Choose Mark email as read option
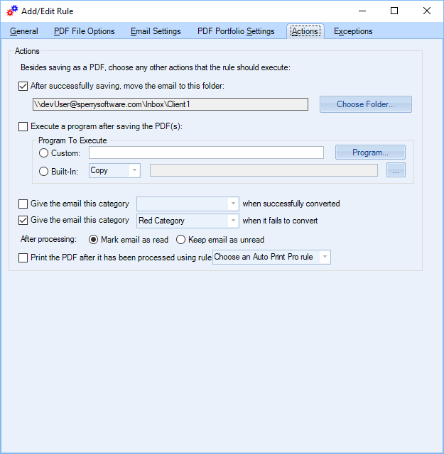This screenshot has width=444, height=454. [93, 240]
